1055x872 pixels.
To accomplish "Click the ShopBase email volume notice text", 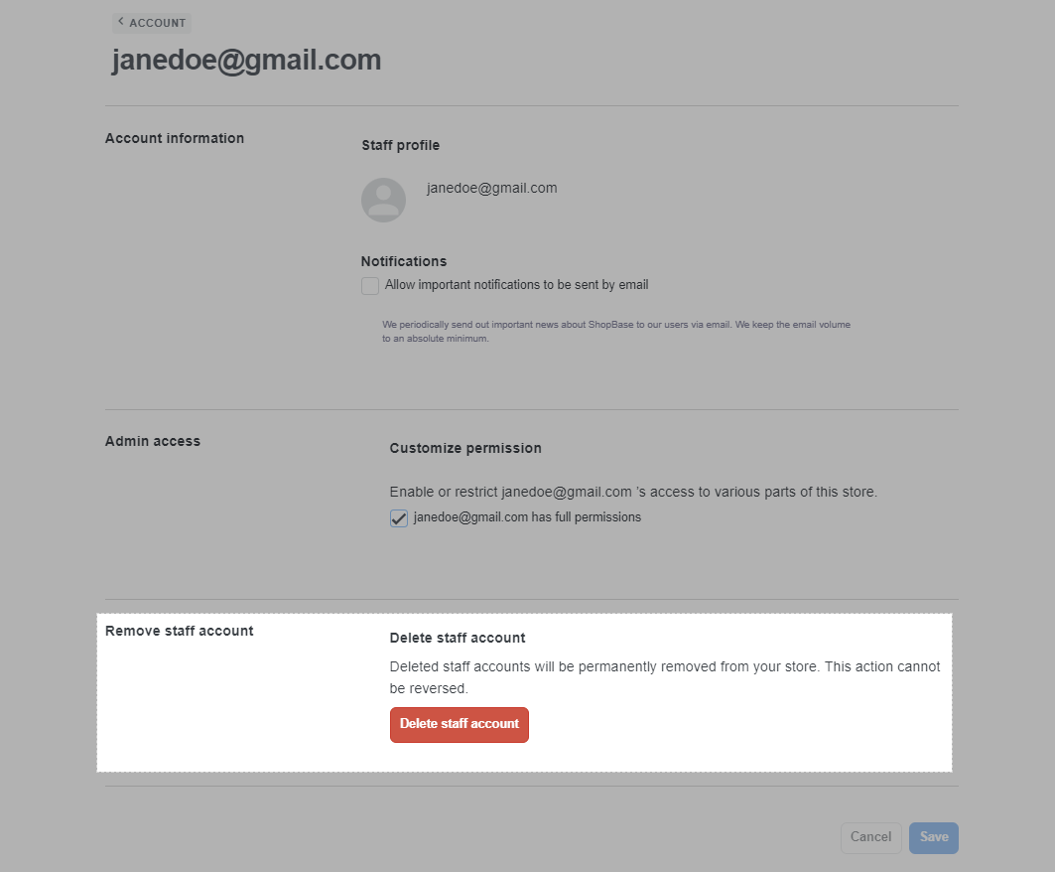I will 616,332.
